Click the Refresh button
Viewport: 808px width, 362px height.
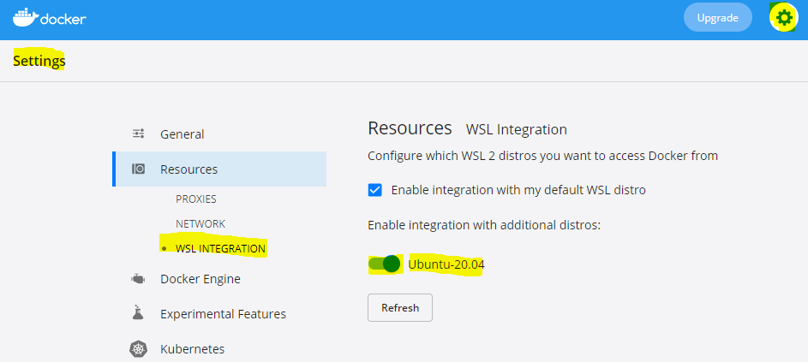[x=400, y=308]
